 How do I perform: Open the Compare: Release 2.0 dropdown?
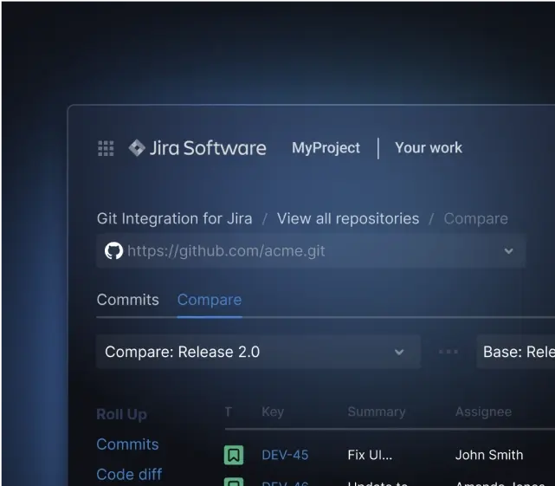coord(258,352)
